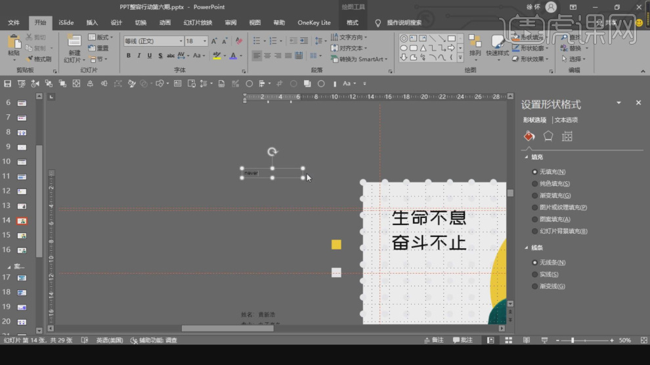Viewport: 650px width, 365px height.
Task: Open the Insert (插入) ribbon tab
Action: [92, 22]
